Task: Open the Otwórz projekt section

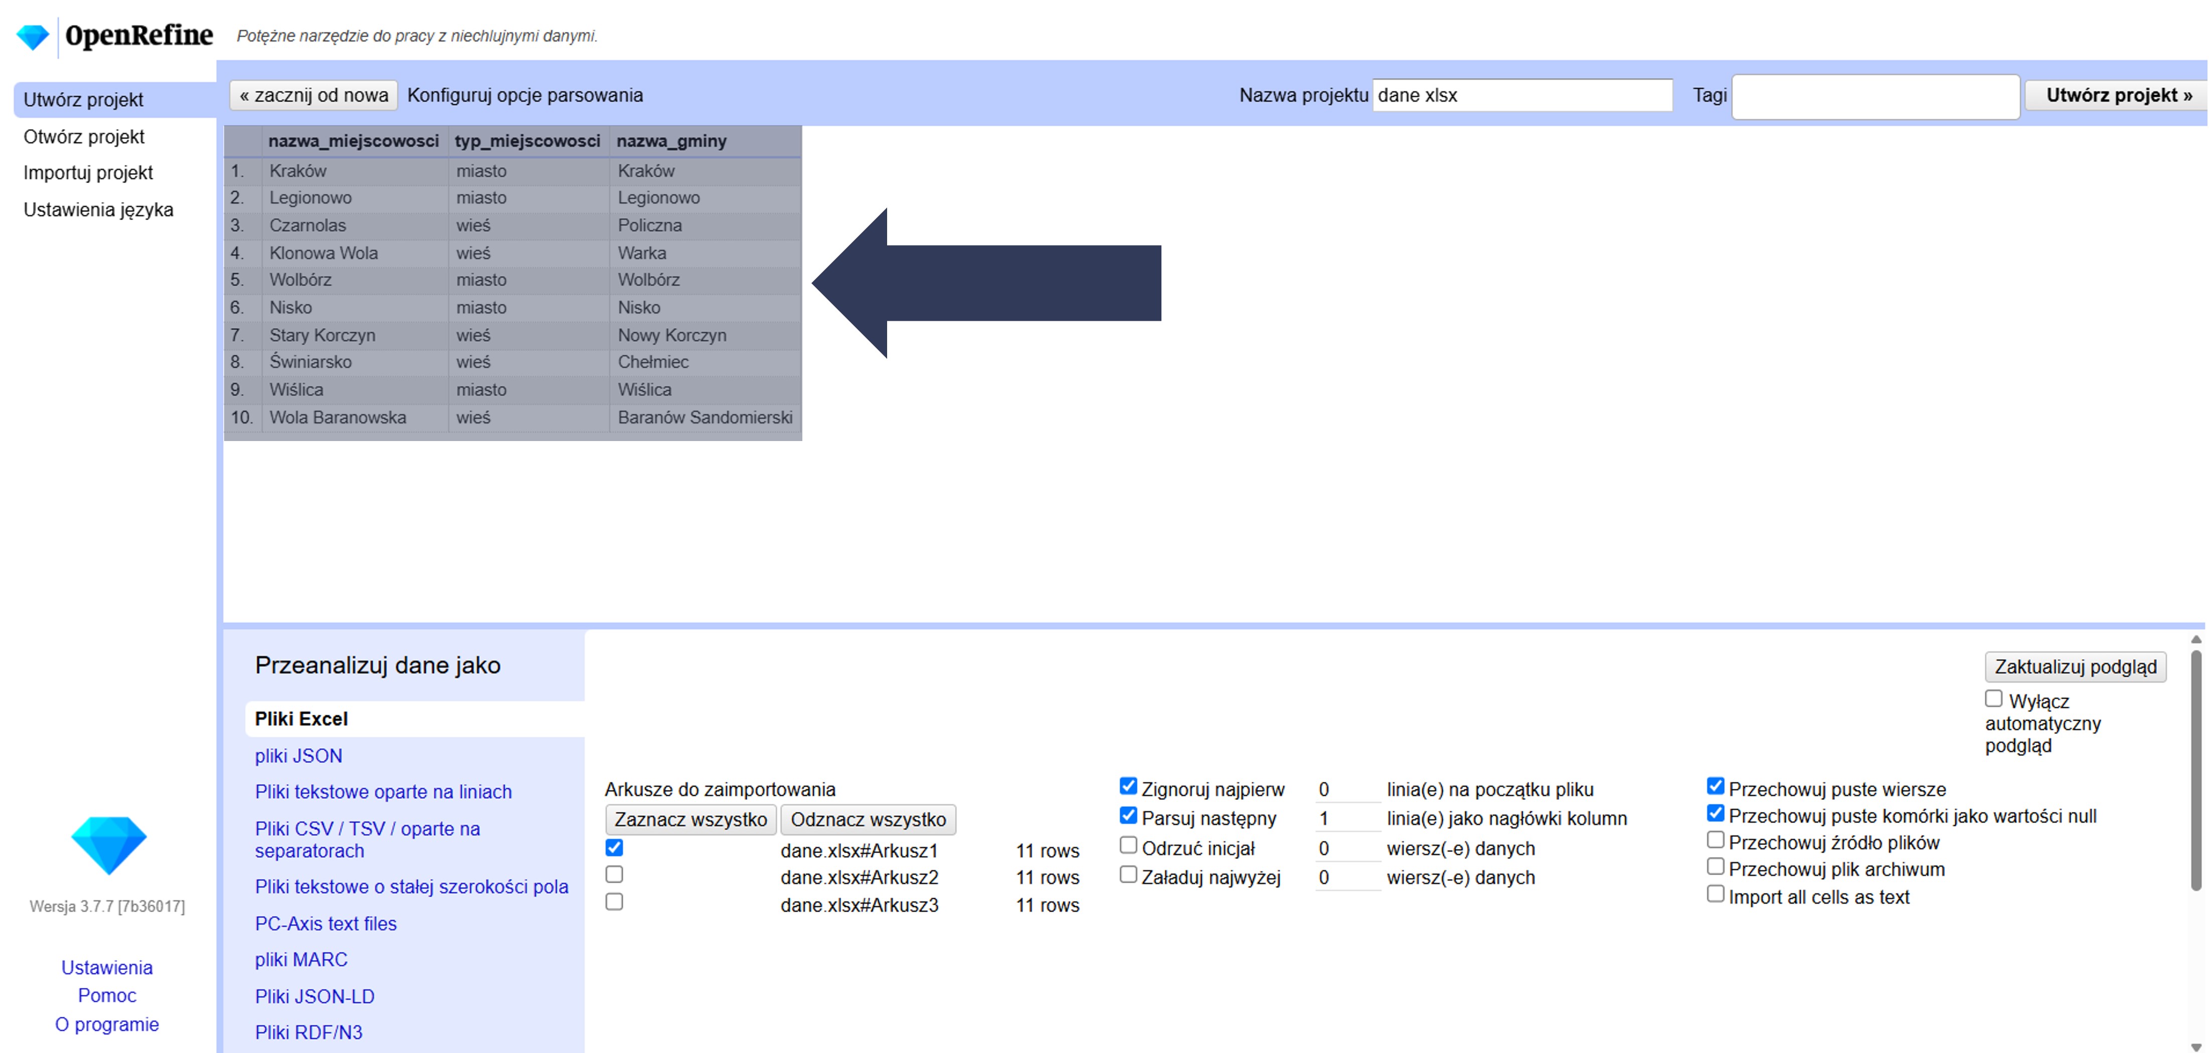Action: click(x=84, y=137)
